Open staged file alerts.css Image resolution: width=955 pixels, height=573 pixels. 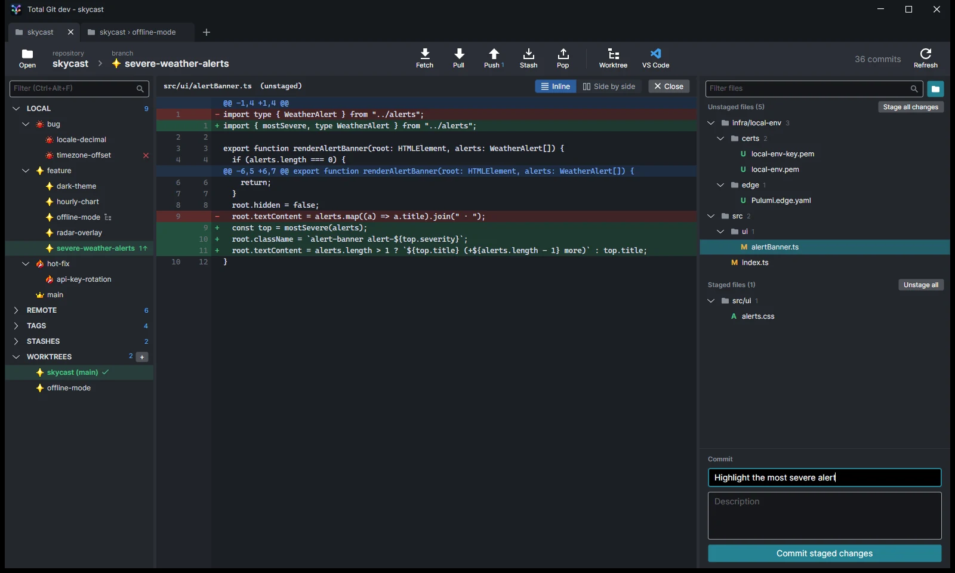pos(758,316)
